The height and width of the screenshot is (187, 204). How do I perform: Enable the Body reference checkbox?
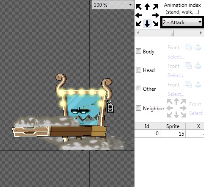point(138,51)
